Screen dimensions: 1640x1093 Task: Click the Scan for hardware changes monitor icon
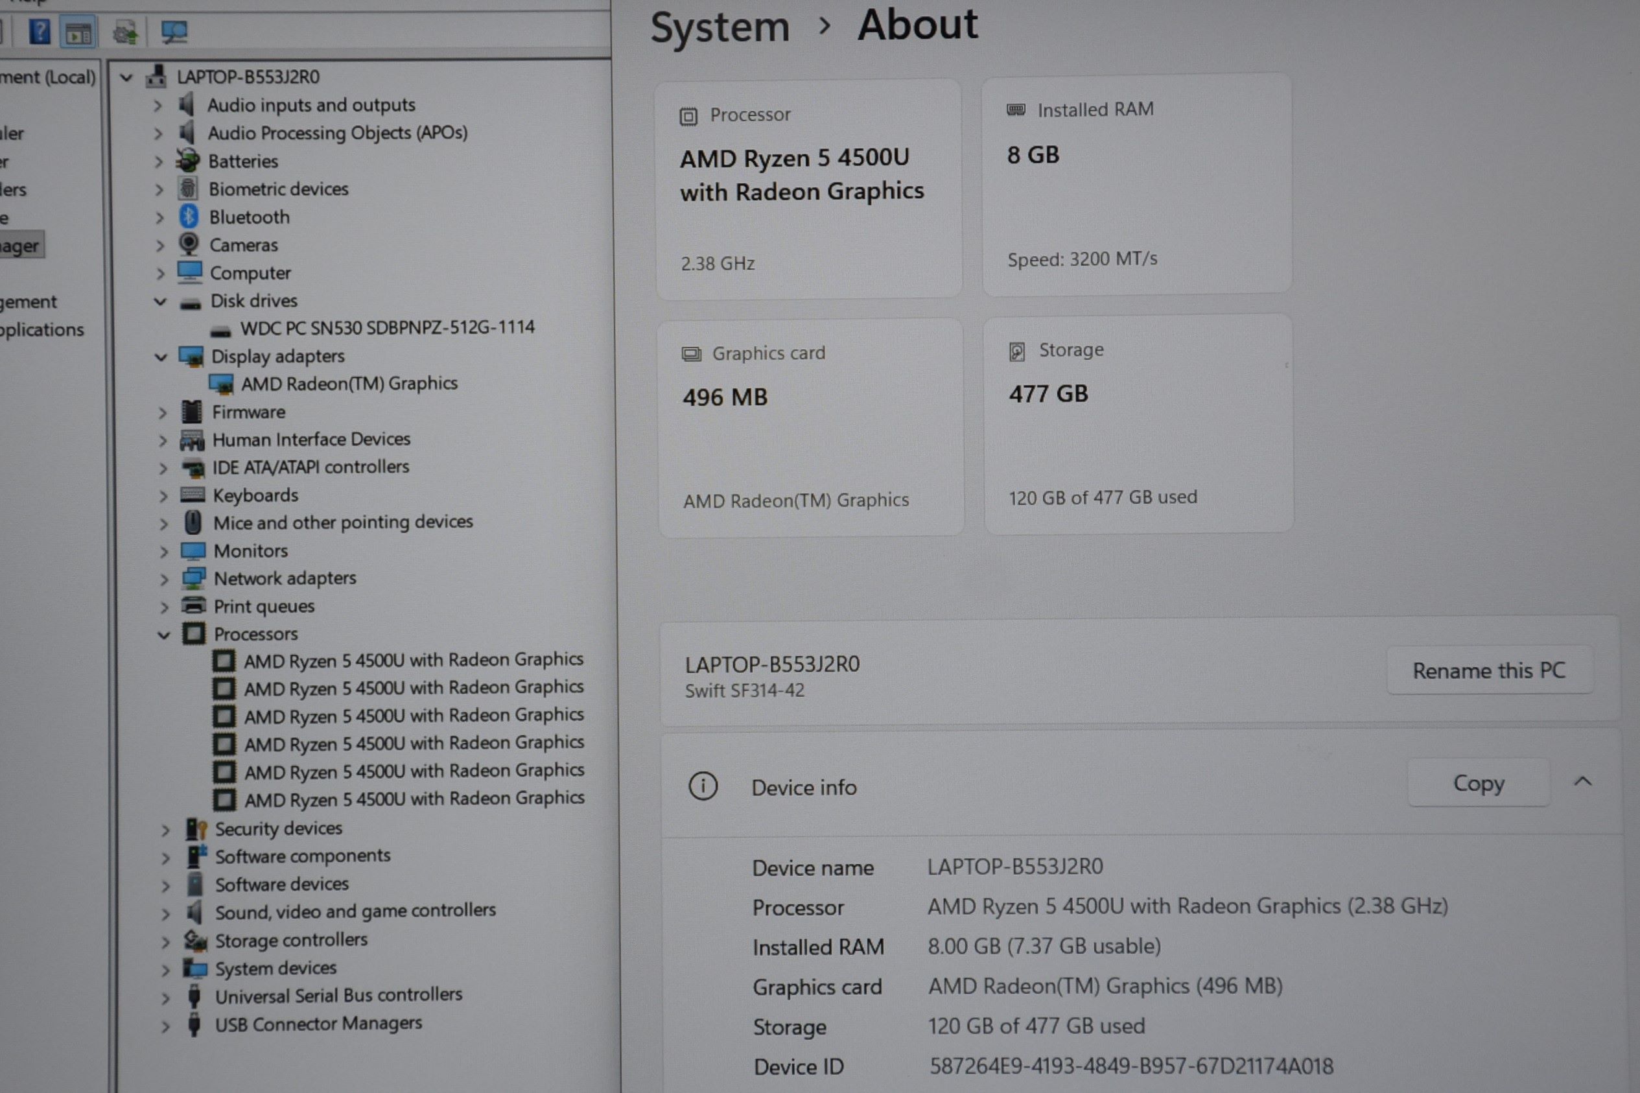[x=174, y=32]
